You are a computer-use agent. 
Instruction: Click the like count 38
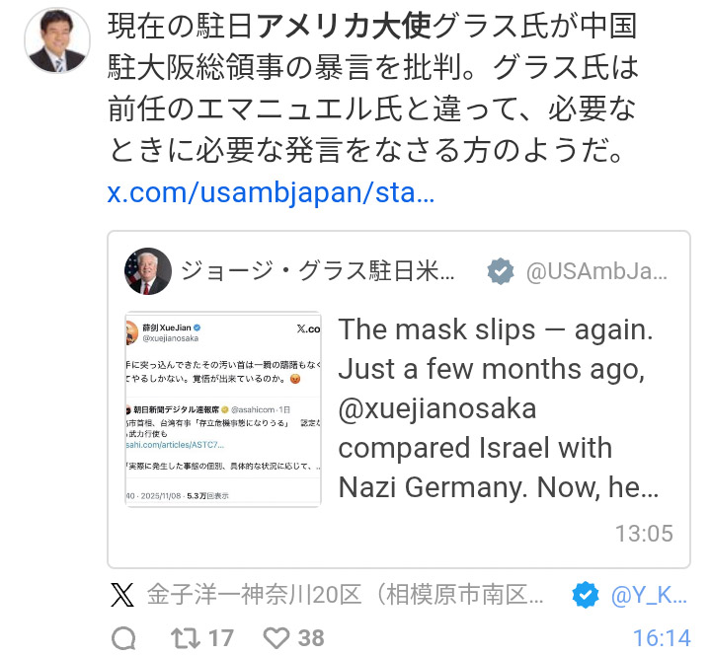click(x=310, y=638)
